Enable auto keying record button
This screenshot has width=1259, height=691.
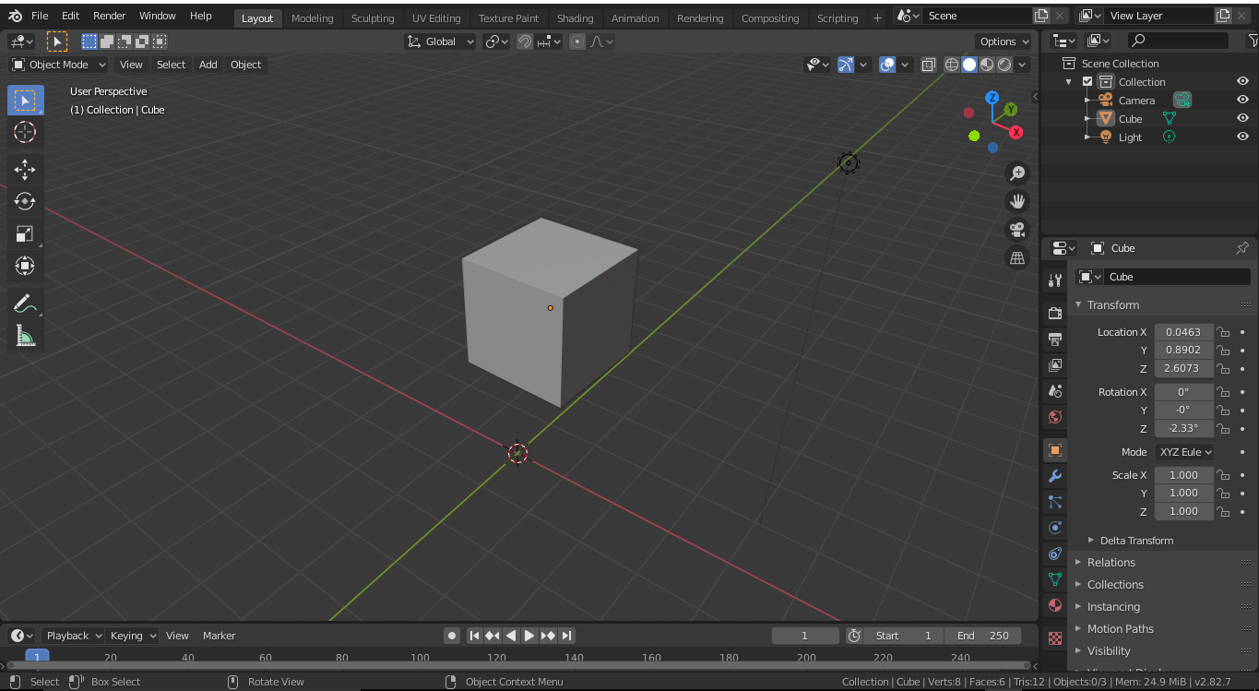(x=452, y=636)
